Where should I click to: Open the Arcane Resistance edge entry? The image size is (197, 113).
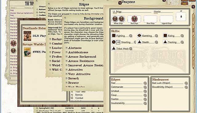click(81, 61)
